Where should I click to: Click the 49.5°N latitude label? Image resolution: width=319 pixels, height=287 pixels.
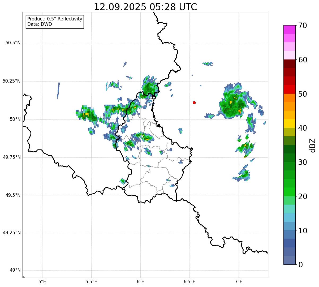coord(13,195)
